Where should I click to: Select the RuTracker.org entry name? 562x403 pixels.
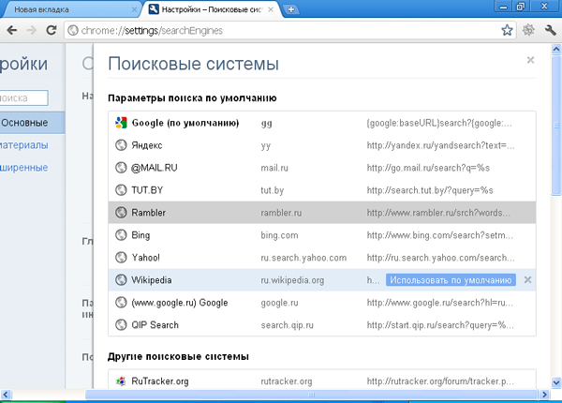(160, 381)
